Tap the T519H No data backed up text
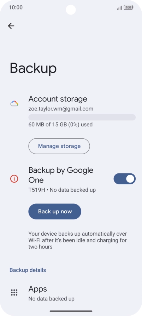Viewport: 142px width, 316px height. coord(62,190)
